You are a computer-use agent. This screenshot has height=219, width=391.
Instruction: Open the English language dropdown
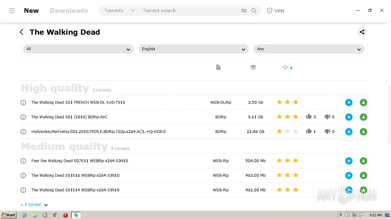click(193, 49)
